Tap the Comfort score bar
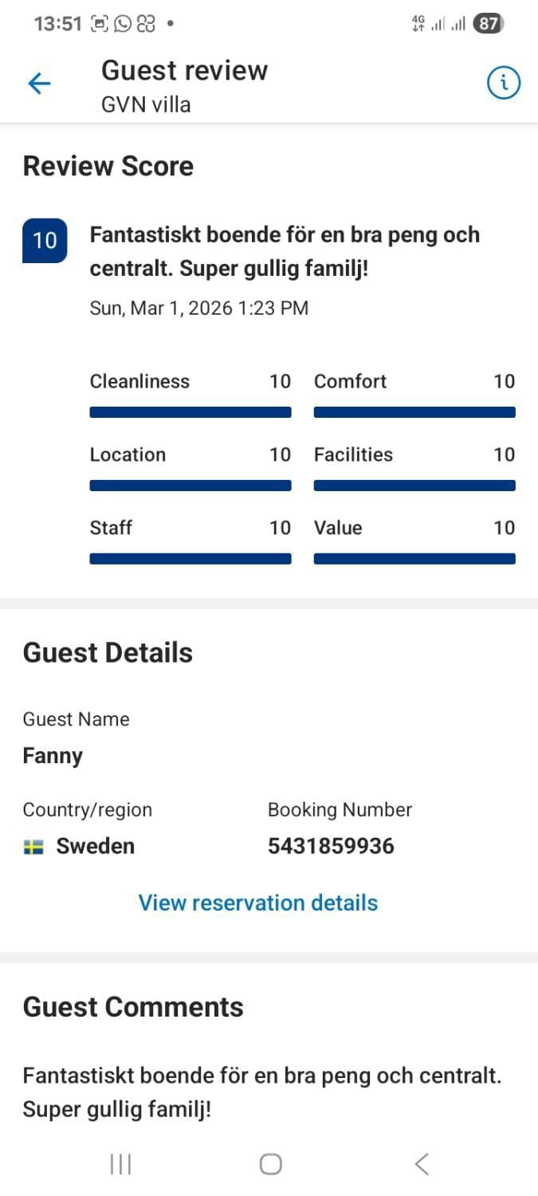 (x=414, y=412)
